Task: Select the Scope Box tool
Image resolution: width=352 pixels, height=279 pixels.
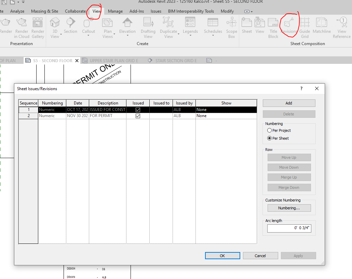Action: 231,27
